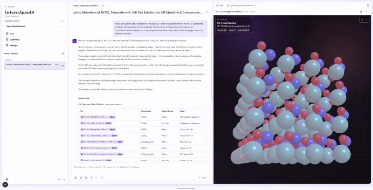The image size is (373, 190).
Task: Click the slash skills icon in composer
Action: (x=97, y=177)
